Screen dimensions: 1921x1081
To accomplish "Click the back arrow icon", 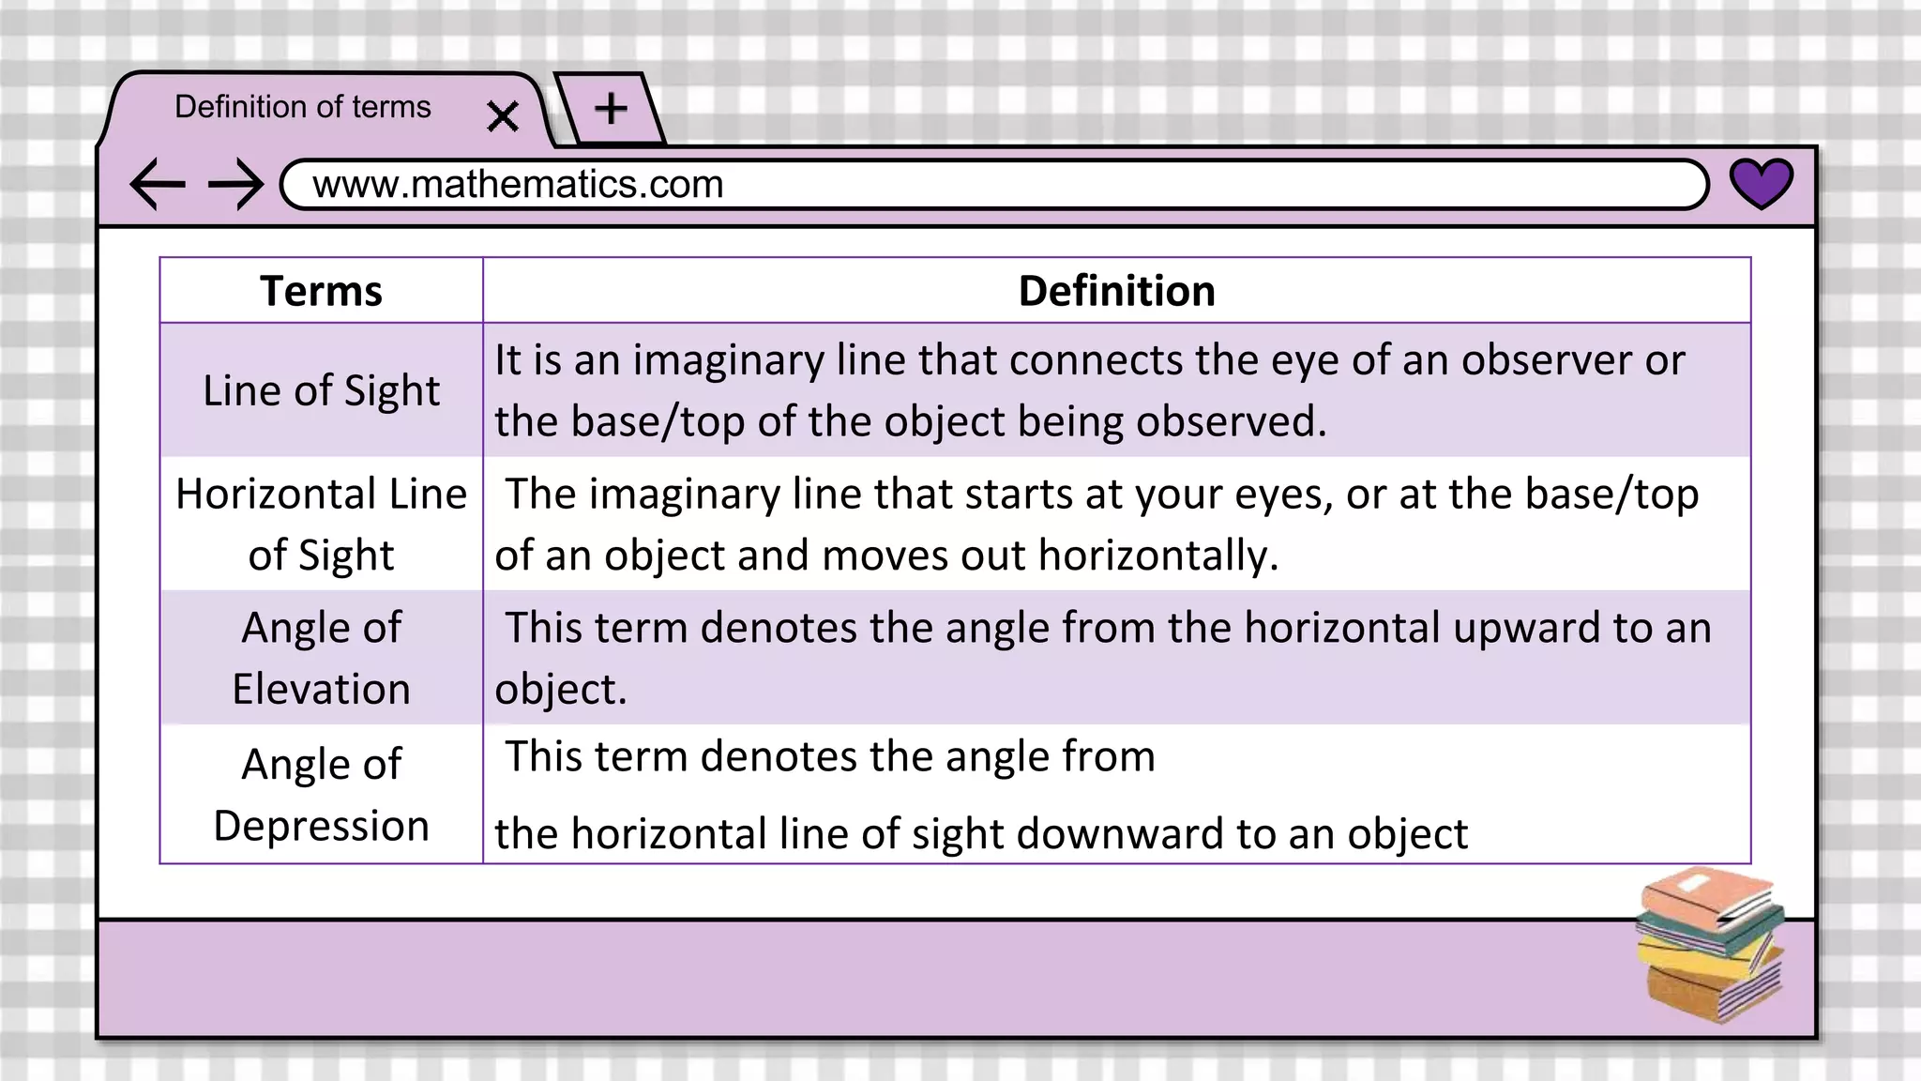I will [x=158, y=184].
